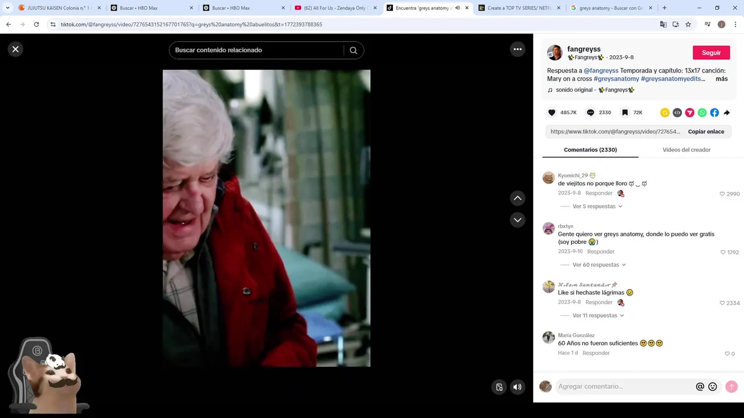Open fangreyss username link
The image size is (744, 418).
tap(584, 49)
